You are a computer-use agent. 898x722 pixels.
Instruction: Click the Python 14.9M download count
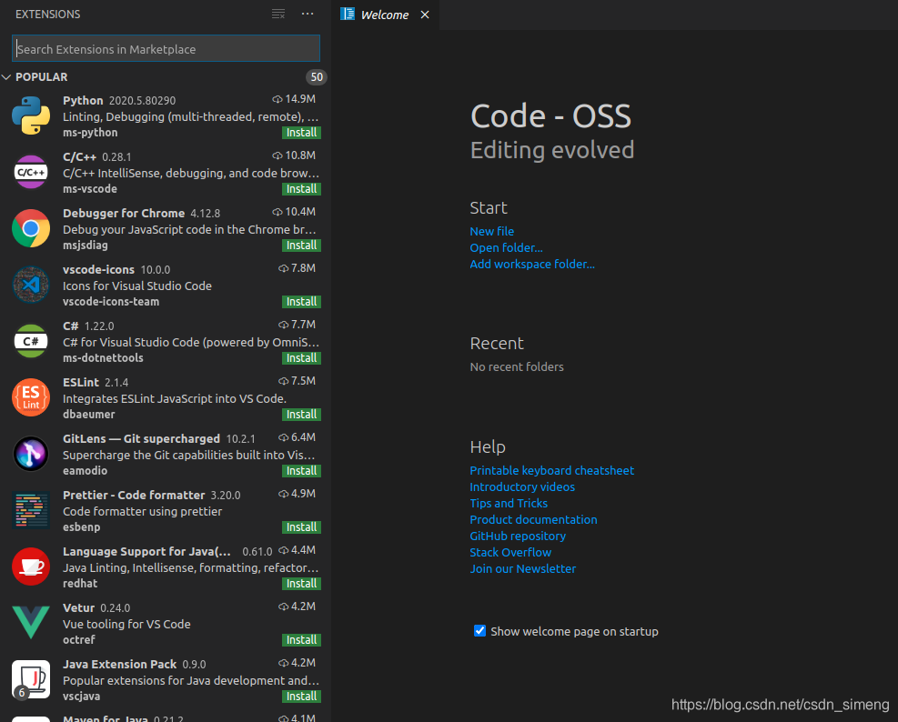pyautogui.click(x=294, y=99)
